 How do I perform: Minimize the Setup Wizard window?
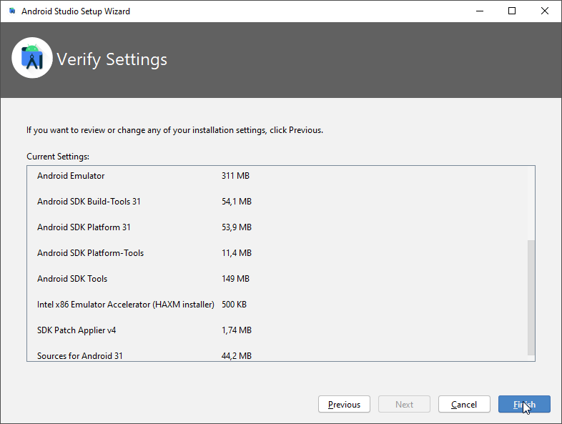[x=480, y=11]
